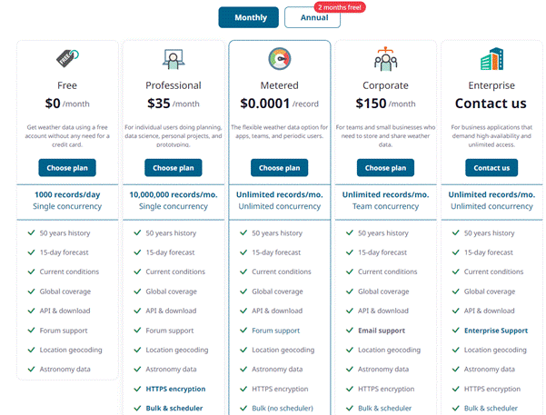The image size is (546, 415).
Task: Choose the Free plan
Action: coord(67,168)
